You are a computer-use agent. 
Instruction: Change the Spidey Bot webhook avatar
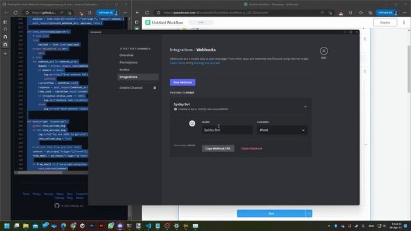click(192, 123)
